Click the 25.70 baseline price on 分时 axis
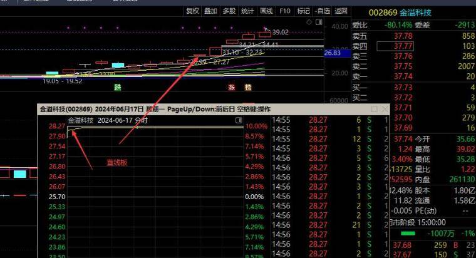 (57, 197)
